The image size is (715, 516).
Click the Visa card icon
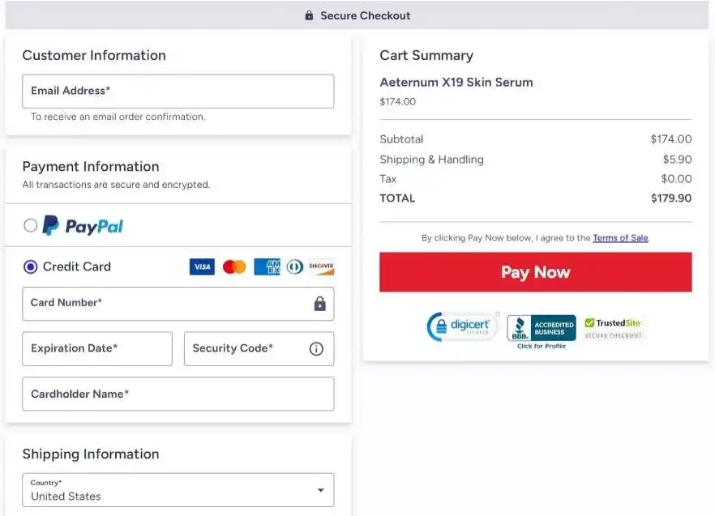[202, 267]
